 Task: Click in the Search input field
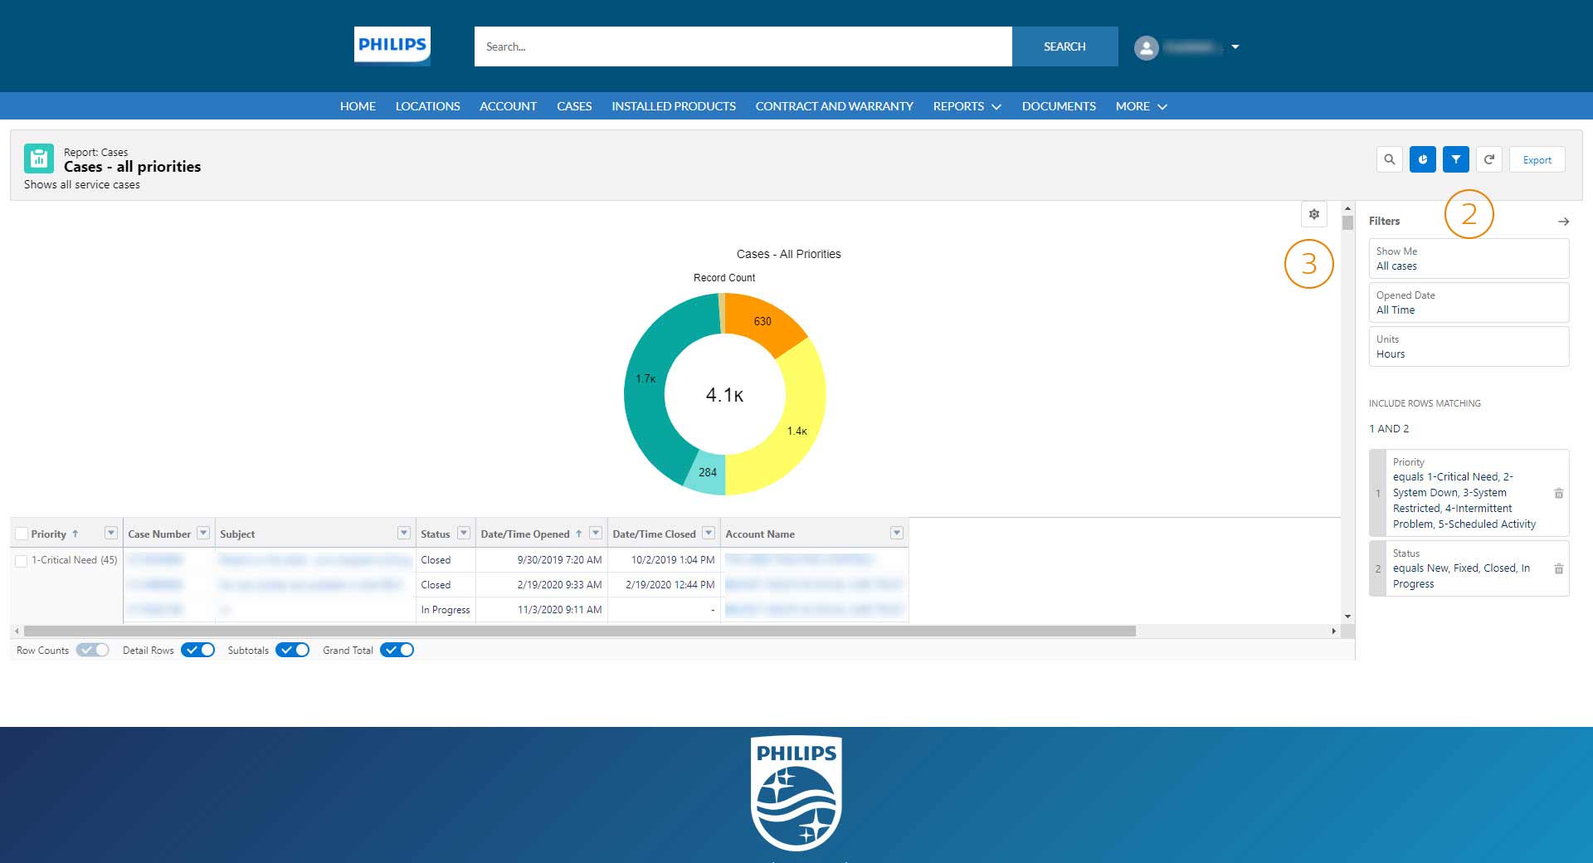point(743,46)
